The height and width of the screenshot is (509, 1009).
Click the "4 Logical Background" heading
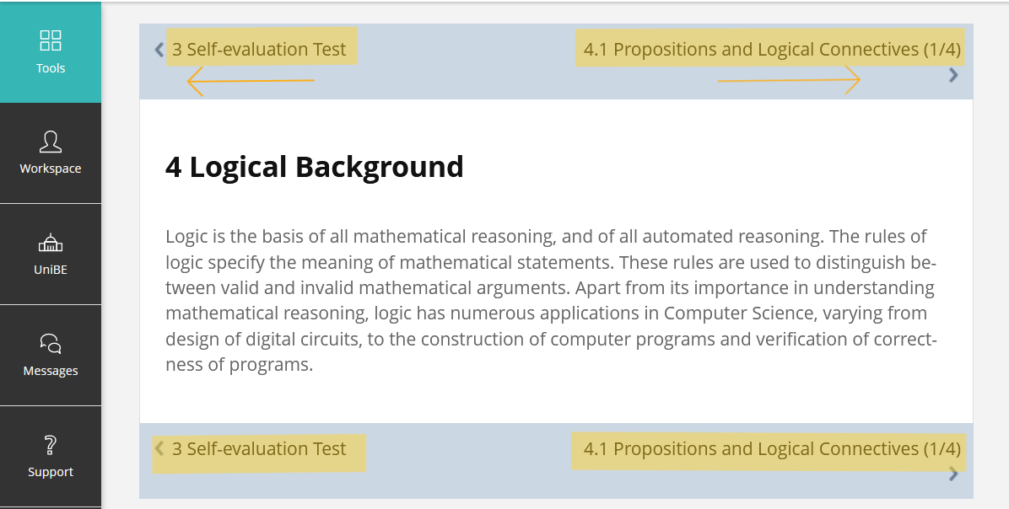pos(314,167)
